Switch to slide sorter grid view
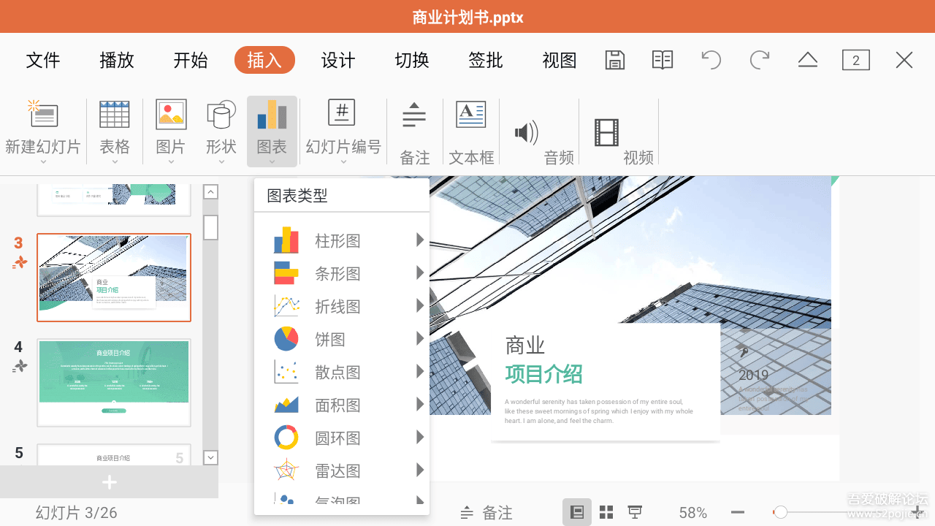 606,512
